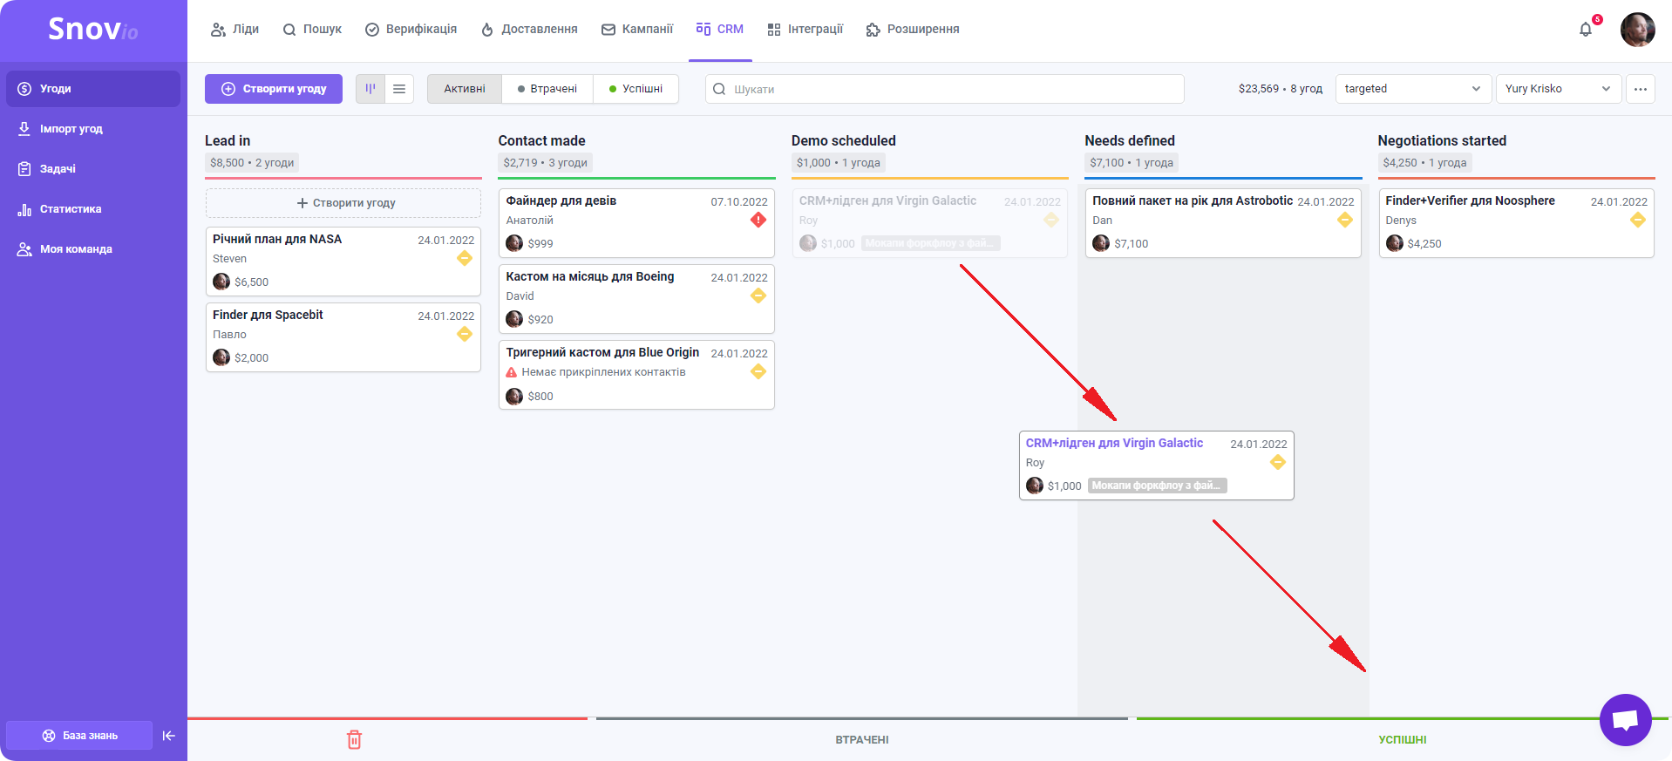The width and height of the screenshot is (1672, 761).
Task: Click priority icon on Finder+Verifier для Noosphere
Action: pyautogui.click(x=1638, y=220)
